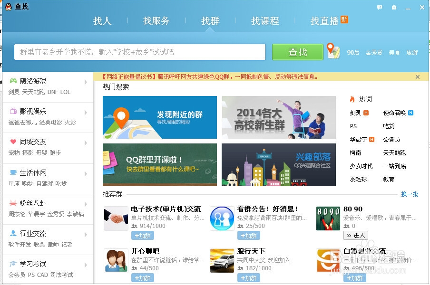The height and width of the screenshot is (285, 430).
Task: Click the feedback icon in title bar
Action: (380, 8)
